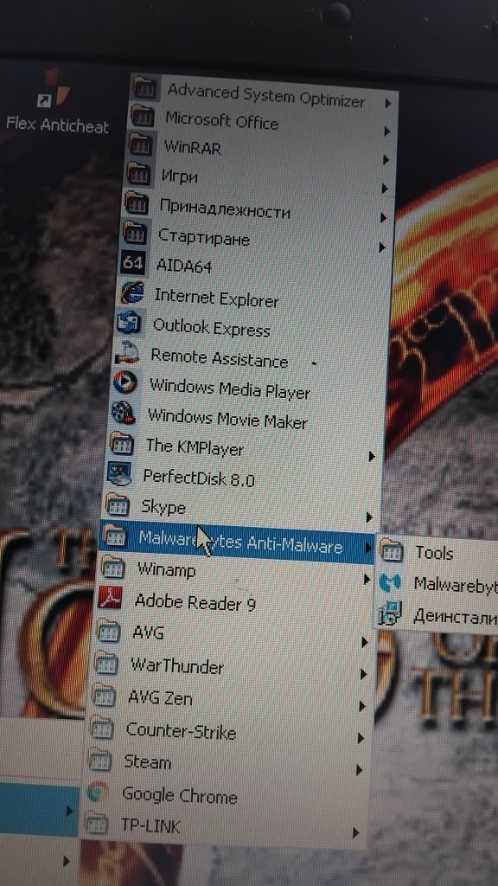This screenshot has width=498, height=886.
Task: Click the Игри folder icon
Action: tap(138, 173)
